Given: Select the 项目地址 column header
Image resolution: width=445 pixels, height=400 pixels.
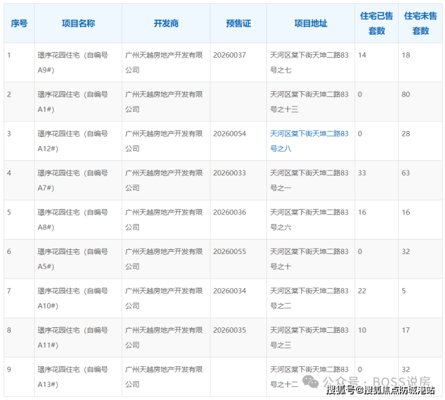Looking at the screenshot, I should point(311,23).
